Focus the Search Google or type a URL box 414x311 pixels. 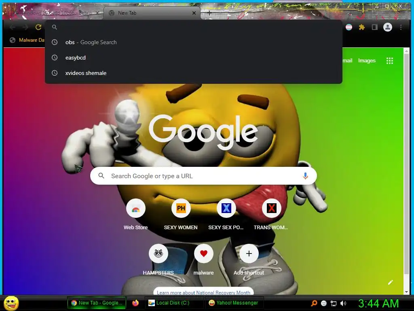pos(203,176)
